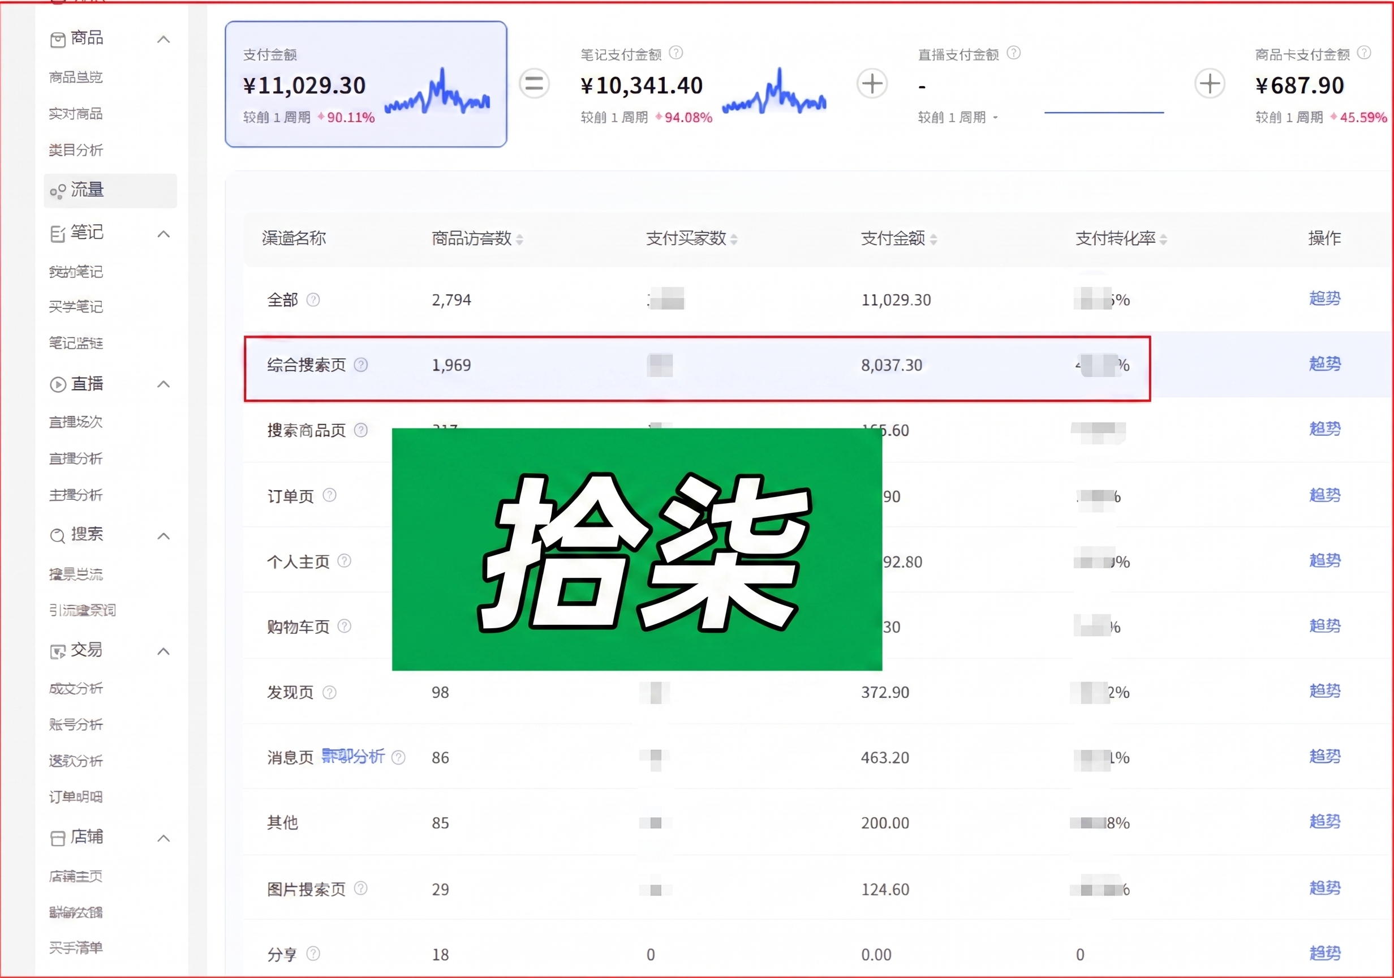Click the 搜索 magnifier icon in sidebar
1394x978 pixels.
click(x=58, y=536)
